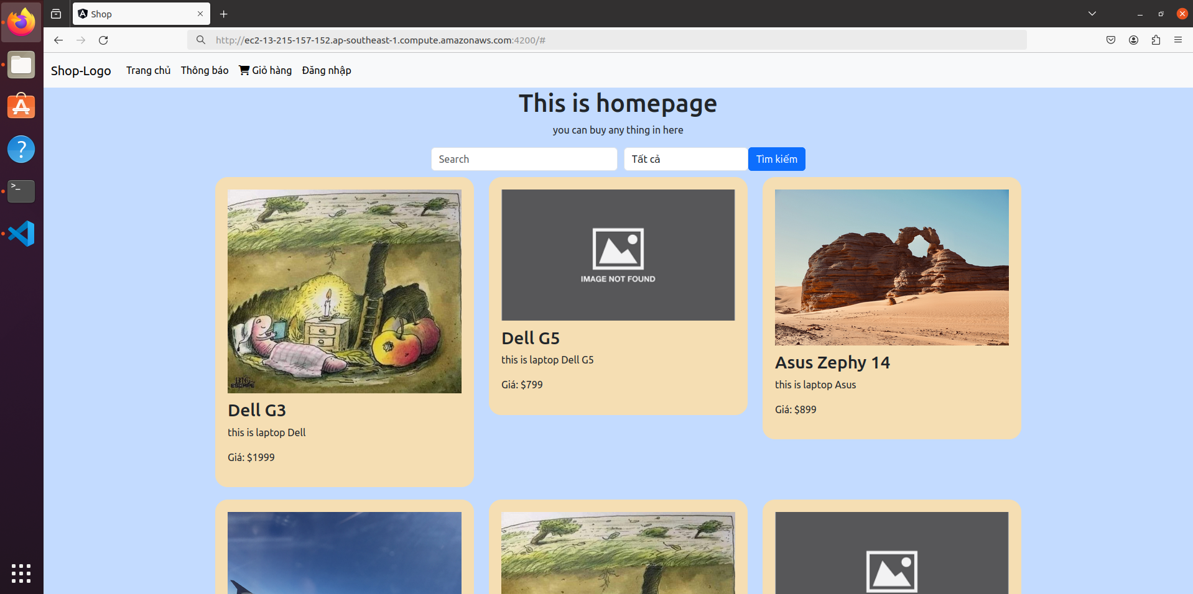Image resolution: width=1193 pixels, height=594 pixels.
Task: Open Giỏ hàng cart link
Action: [265, 70]
